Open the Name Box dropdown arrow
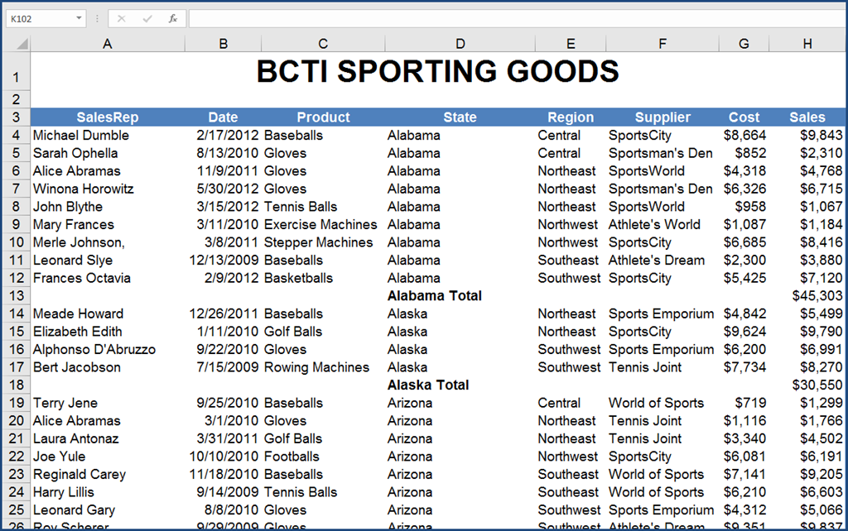The image size is (848, 531). pyautogui.click(x=79, y=18)
